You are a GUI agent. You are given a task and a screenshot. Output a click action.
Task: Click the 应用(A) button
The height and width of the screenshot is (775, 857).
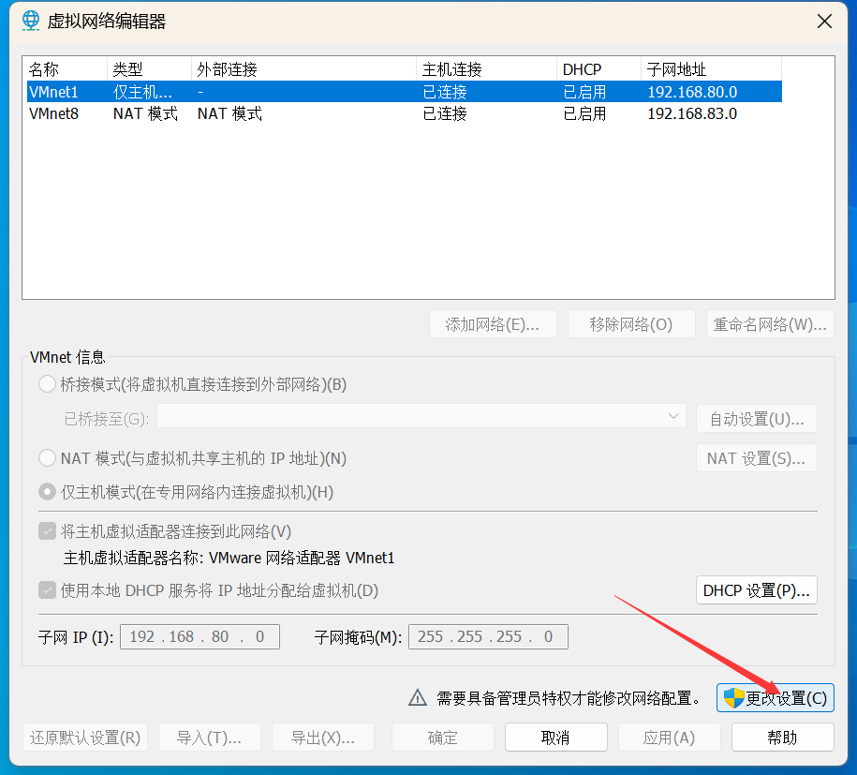point(670,738)
